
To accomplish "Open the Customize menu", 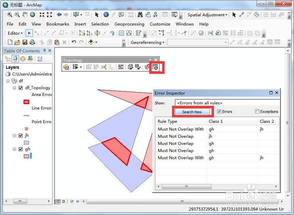I will point(160,24).
